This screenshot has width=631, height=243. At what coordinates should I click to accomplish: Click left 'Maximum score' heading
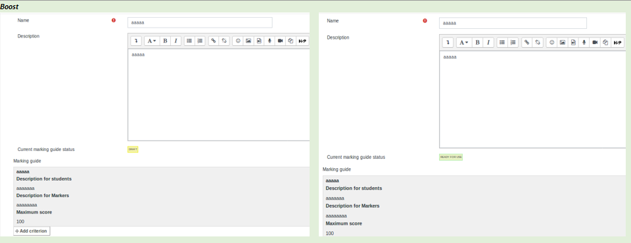pyautogui.click(x=34, y=212)
